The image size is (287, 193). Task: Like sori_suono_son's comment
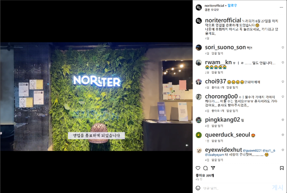click(x=283, y=48)
